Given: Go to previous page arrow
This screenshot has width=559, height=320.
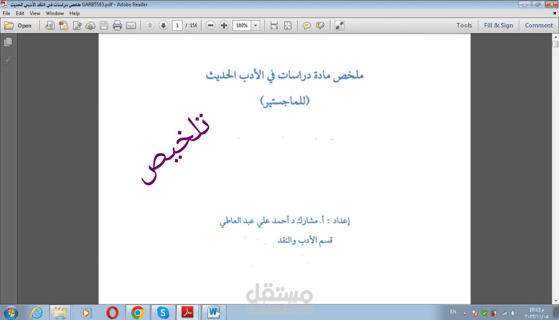Looking at the screenshot, I should tap(150, 25).
